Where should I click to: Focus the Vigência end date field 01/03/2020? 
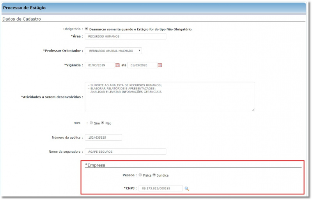142,65
